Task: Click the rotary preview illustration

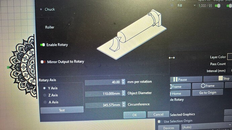Action: click(x=132, y=35)
